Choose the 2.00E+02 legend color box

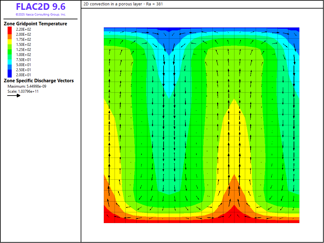(x=9, y=33)
